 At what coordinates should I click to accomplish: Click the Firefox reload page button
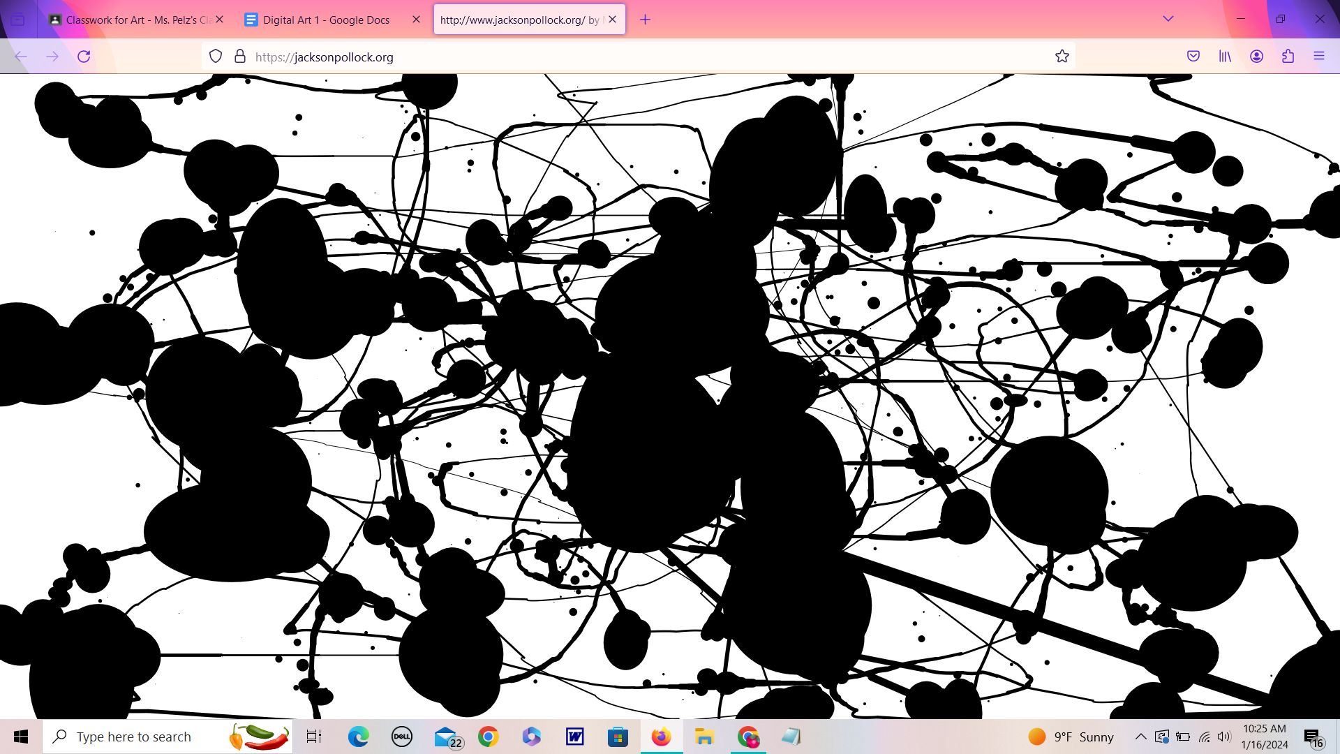(84, 57)
